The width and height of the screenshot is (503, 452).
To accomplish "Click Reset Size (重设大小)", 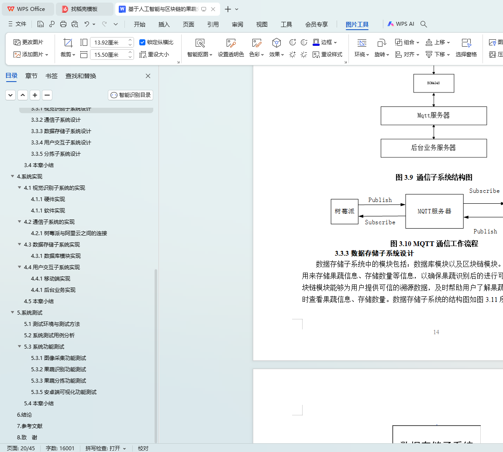I will click(x=154, y=55).
